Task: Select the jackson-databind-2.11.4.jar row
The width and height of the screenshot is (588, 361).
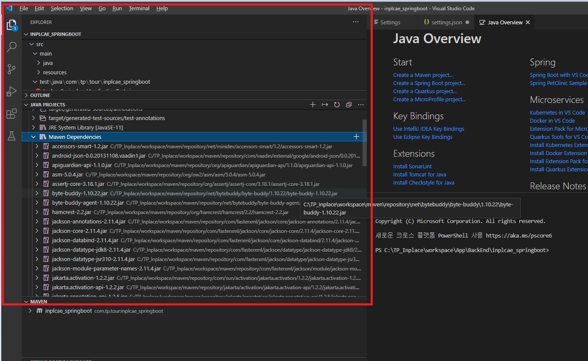Action: tap(194, 240)
